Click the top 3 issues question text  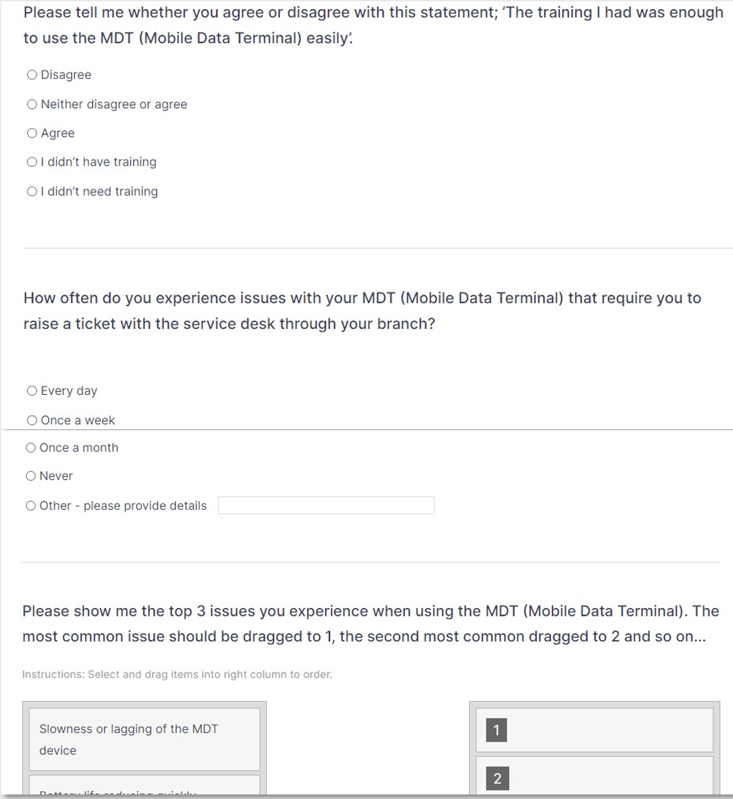(370, 624)
